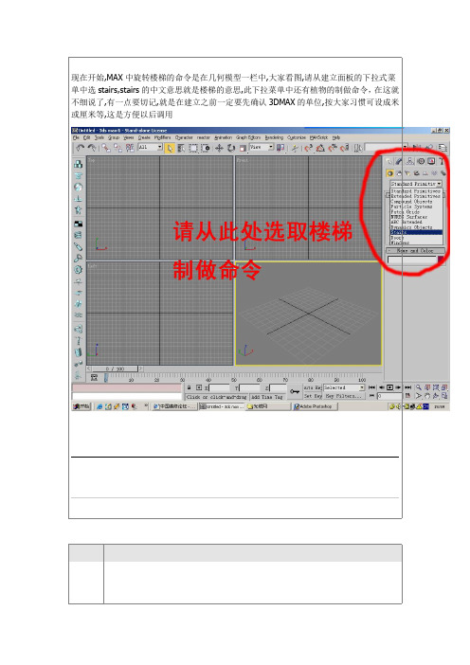Click the Key Filters button
Image resolution: width=470 pixels, height=665 pixels.
[344, 396]
